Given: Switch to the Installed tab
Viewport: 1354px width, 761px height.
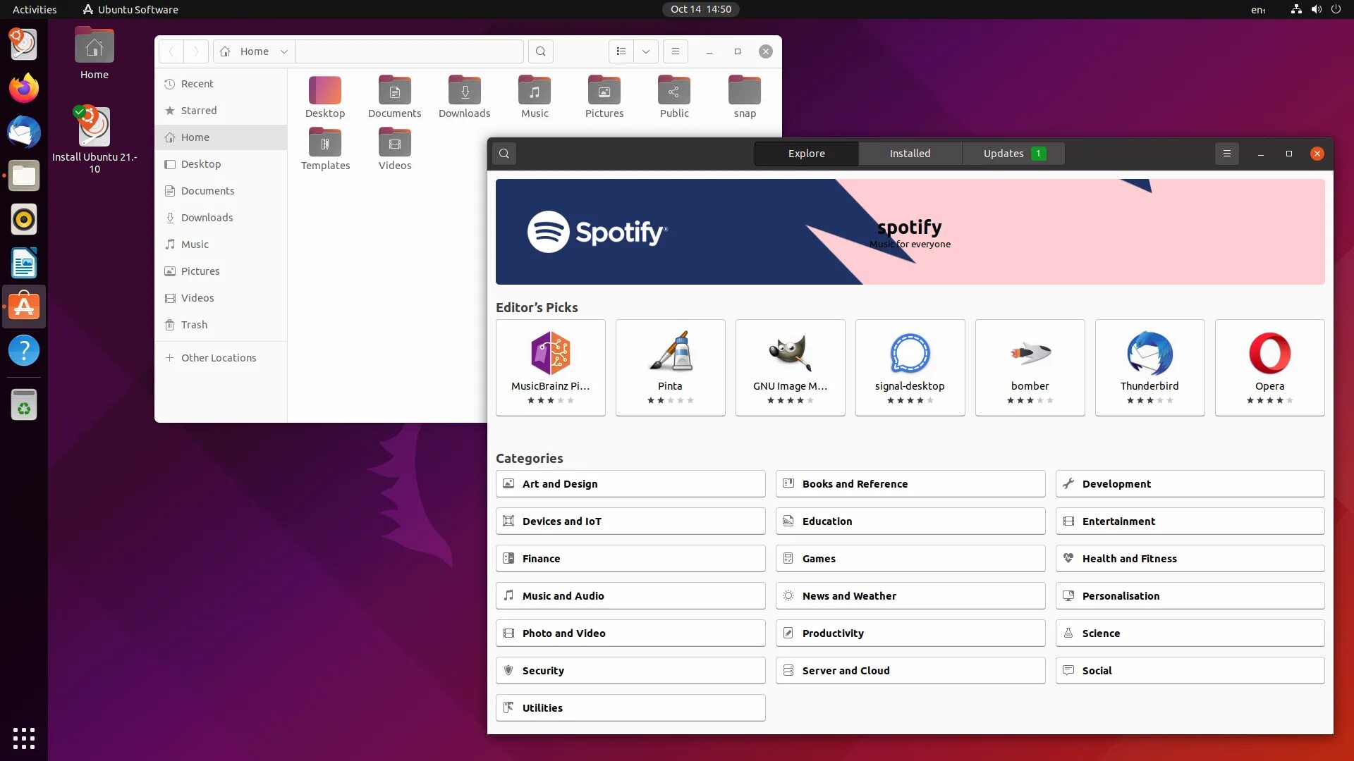Looking at the screenshot, I should pyautogui.click(x=910, y=154).
